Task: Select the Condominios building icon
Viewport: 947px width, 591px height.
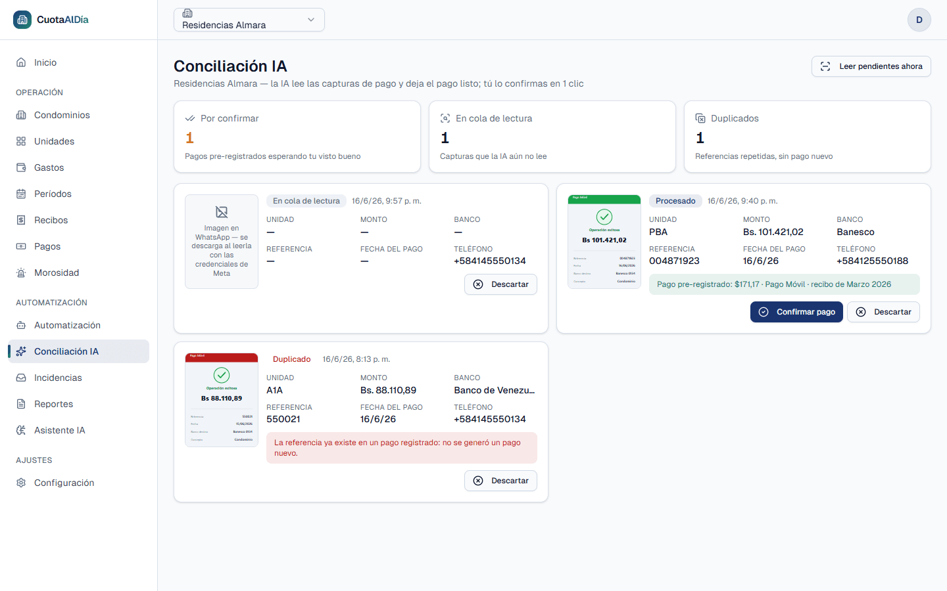Action: pos(21,115)
